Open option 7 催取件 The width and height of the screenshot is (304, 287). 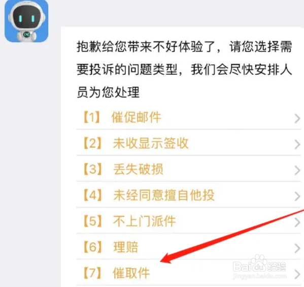click(188, 273)
